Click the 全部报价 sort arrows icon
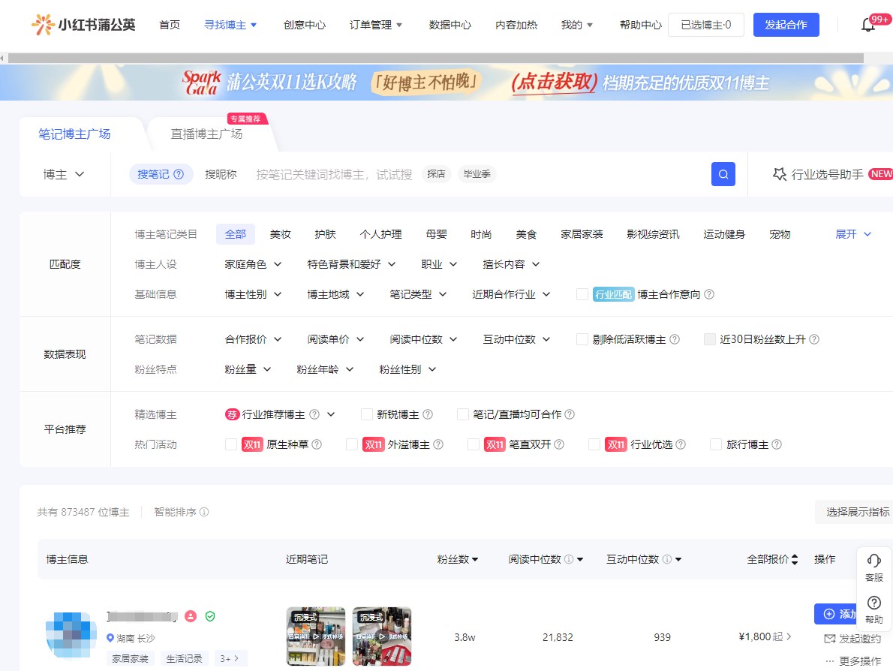 (x=795, y=559)
